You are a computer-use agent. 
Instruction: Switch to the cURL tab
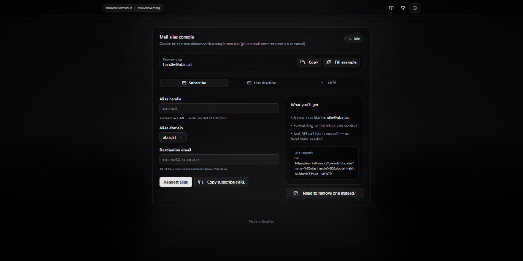(329, 83)
